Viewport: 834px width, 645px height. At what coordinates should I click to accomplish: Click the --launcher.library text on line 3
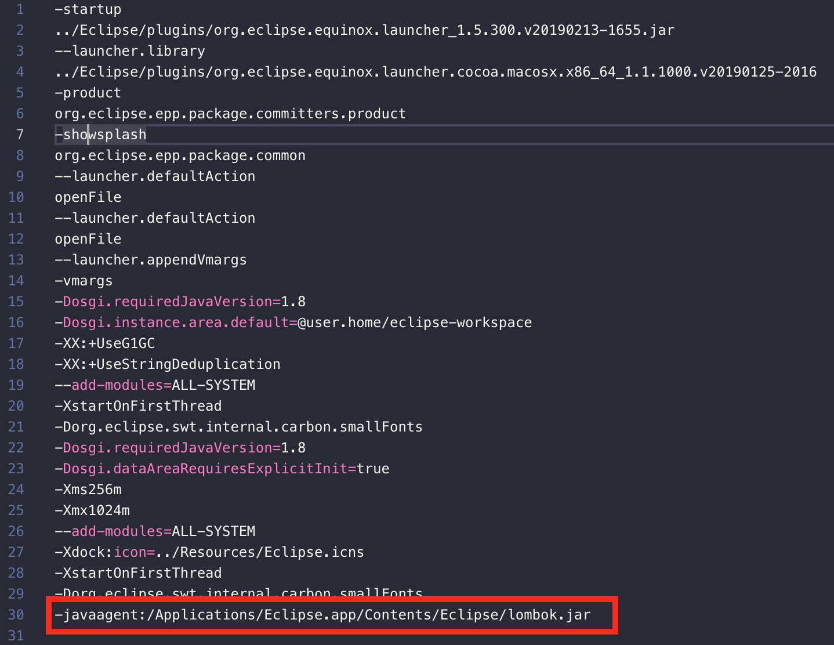point(129,50)
